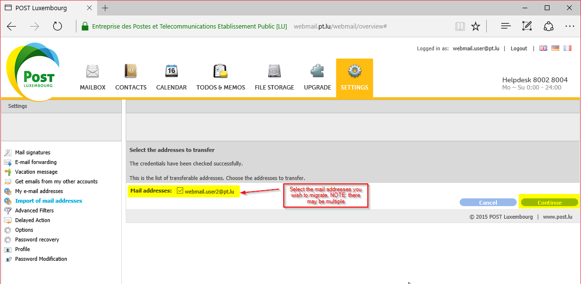581x284 pixels.
Task: Open the Profile entry
Action: (23, 249)
